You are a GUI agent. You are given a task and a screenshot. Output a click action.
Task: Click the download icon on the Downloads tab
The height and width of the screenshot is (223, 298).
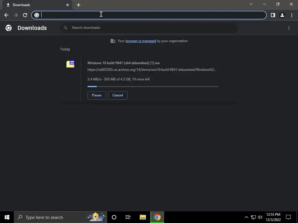(x=8, y=5)
